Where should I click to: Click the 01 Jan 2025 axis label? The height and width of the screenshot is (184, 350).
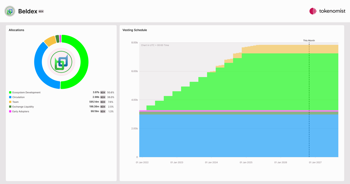tap(246, 162)
